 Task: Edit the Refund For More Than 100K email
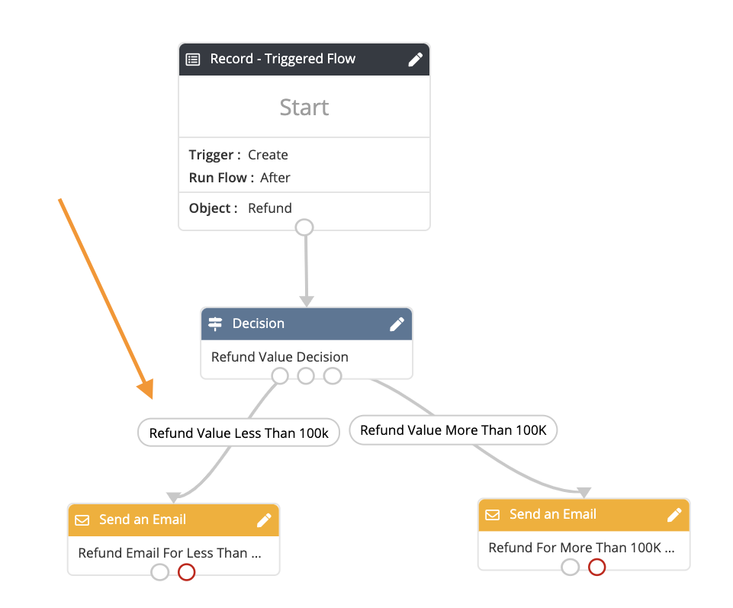(x=674, y=515)
